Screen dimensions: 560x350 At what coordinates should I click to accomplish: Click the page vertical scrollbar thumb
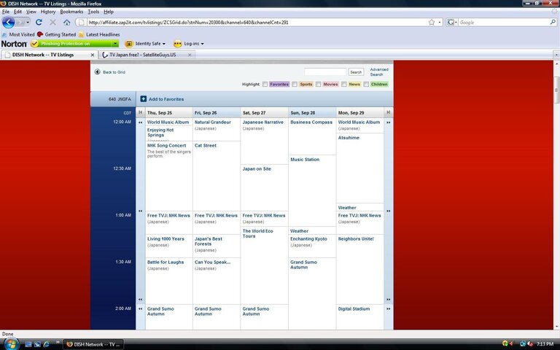tap(556, 90)
